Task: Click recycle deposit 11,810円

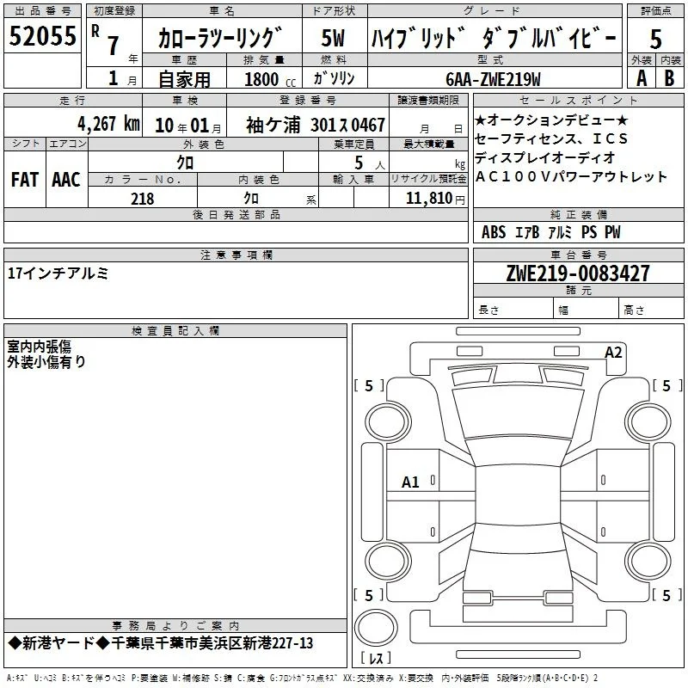Action: coord(435,199)
